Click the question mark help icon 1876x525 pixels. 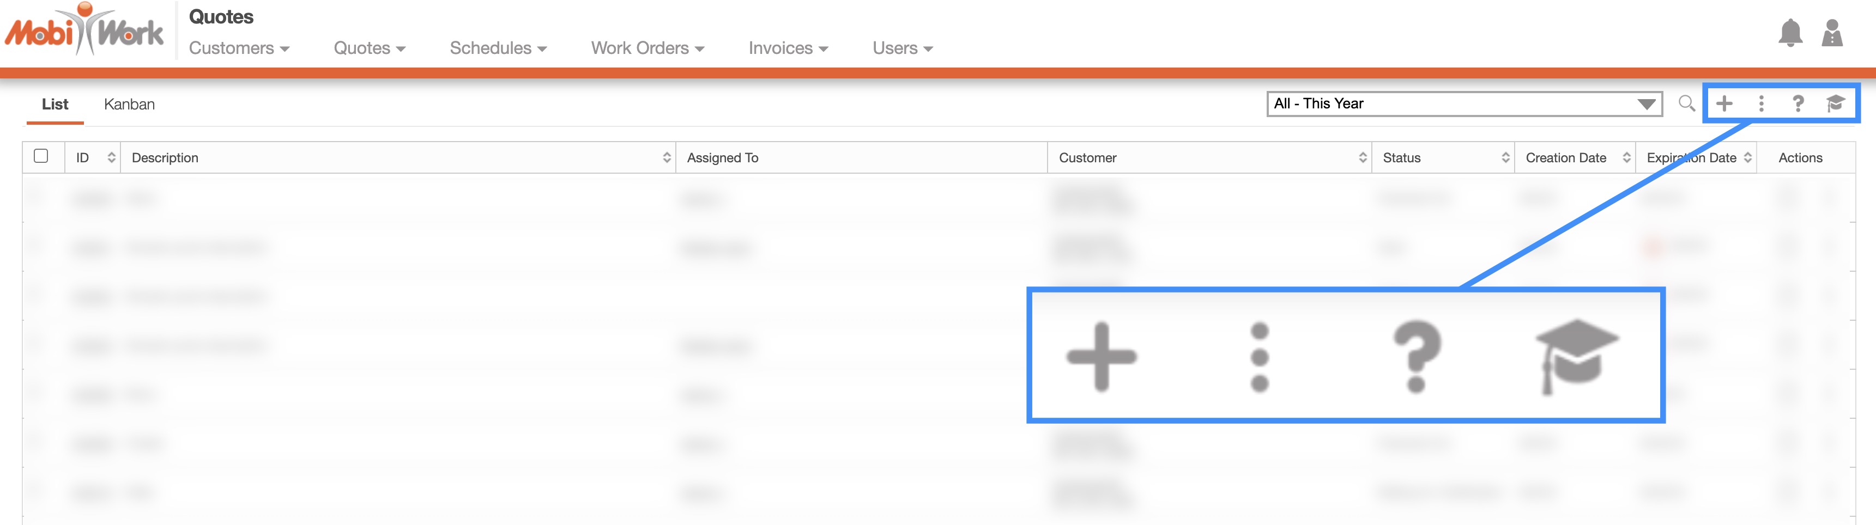pos(1798,103)
